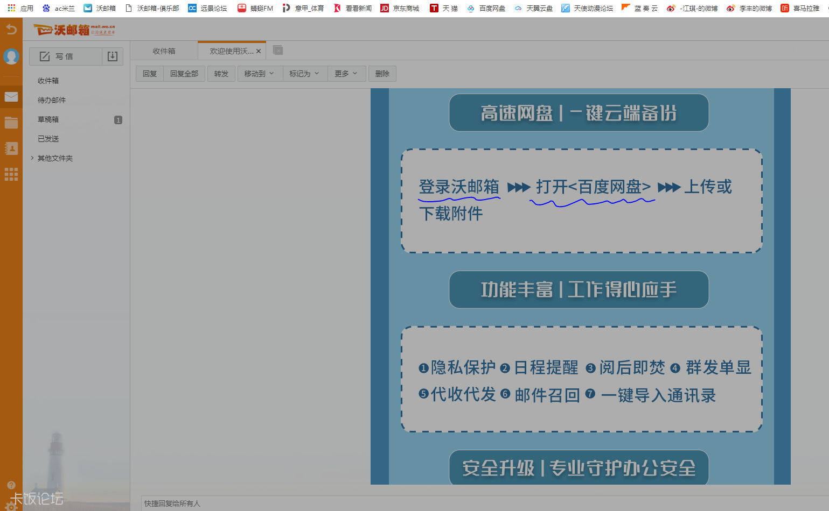Open the 意甲_体育 bookmark

[303, 8]
